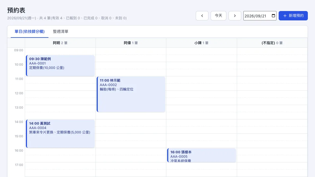Open the 16:00 張樣本 appointment
The height and width of the screenshot is (177, 315).
tap(202, 155)
